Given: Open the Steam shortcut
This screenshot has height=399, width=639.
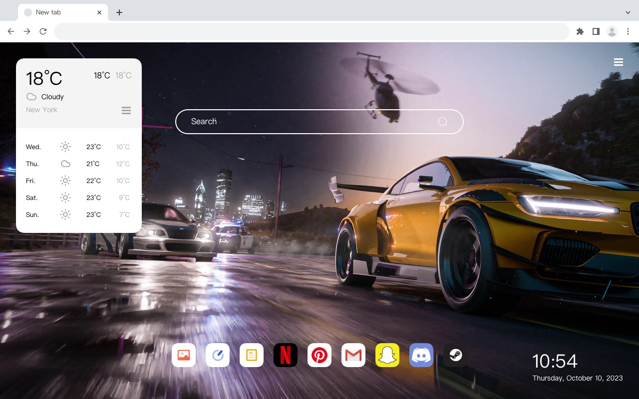Looking at the screenshot, I should [x=455, y=355].
